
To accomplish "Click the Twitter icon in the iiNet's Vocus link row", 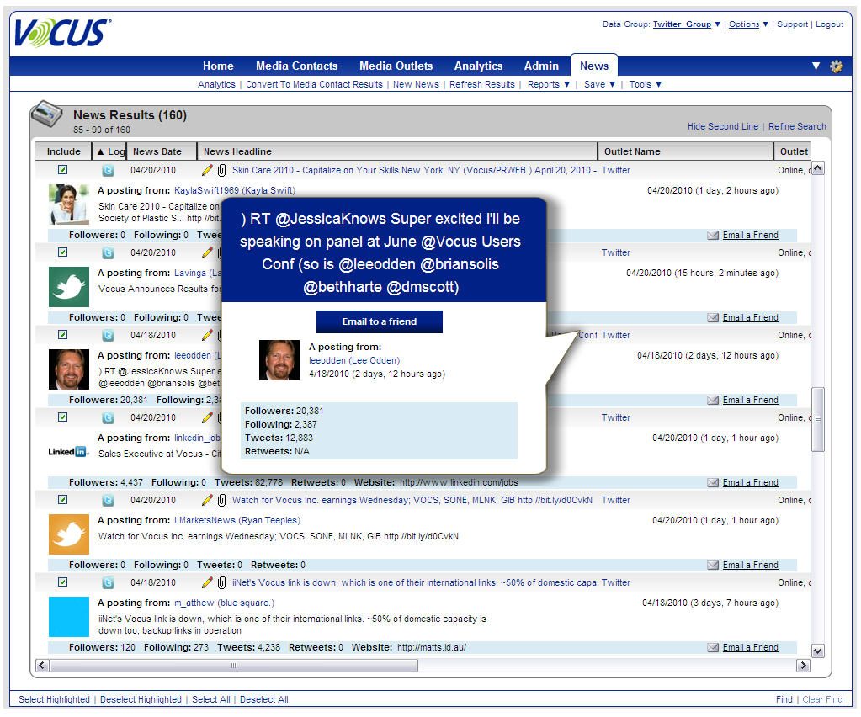I will pyautogui.click(x=109, y=582).
